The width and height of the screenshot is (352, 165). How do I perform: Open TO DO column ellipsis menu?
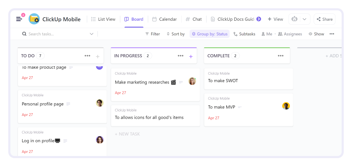[x=87, y=56]
